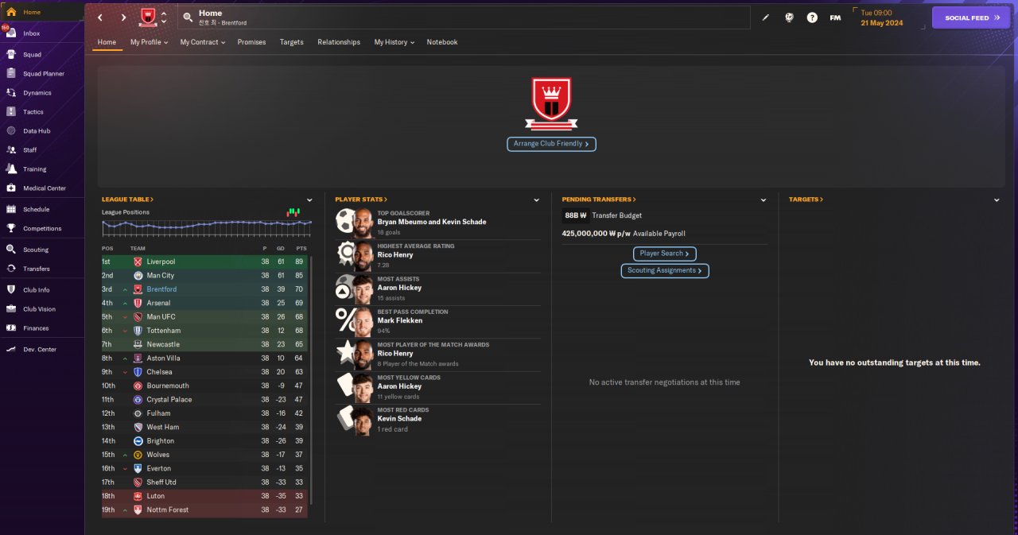The width and height of the screenshot is (1018, 535).
Task: Click Aston Villa table row
Action: coord(205,359)
